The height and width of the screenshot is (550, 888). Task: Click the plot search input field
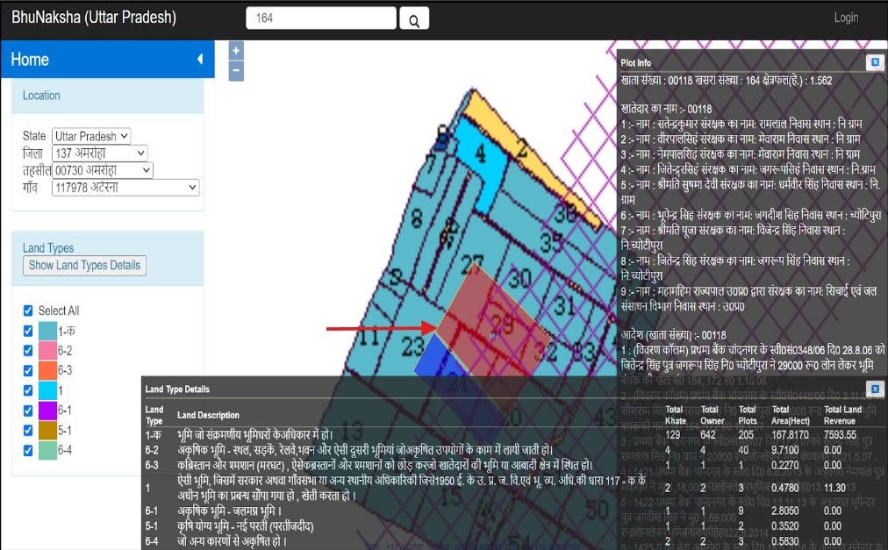tap(321, 18)
